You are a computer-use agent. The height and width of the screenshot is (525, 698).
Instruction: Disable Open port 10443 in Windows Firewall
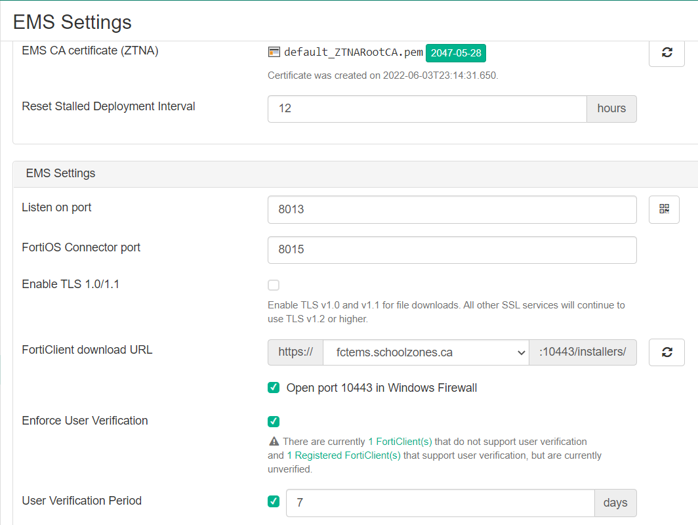tap(273, 387)
